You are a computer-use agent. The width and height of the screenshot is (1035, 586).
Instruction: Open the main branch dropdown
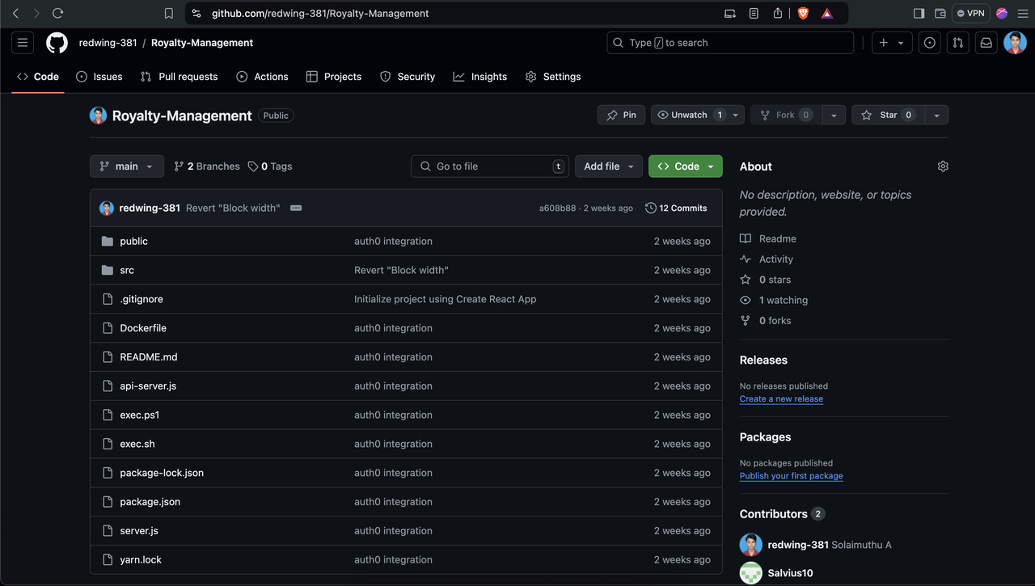point(127,166)
